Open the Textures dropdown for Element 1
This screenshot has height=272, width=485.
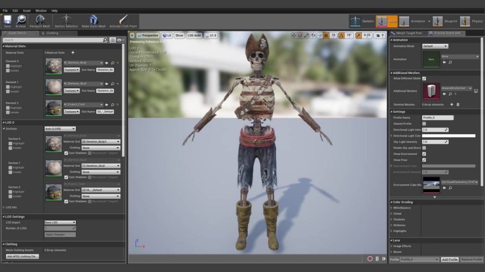tap(72, 91)
